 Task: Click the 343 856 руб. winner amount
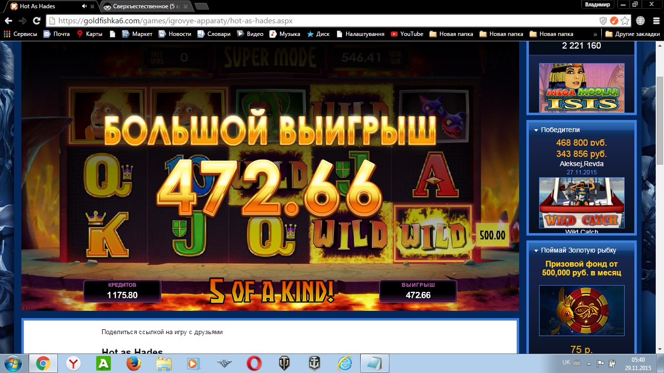pyautogui.click(x=581, y=153)
